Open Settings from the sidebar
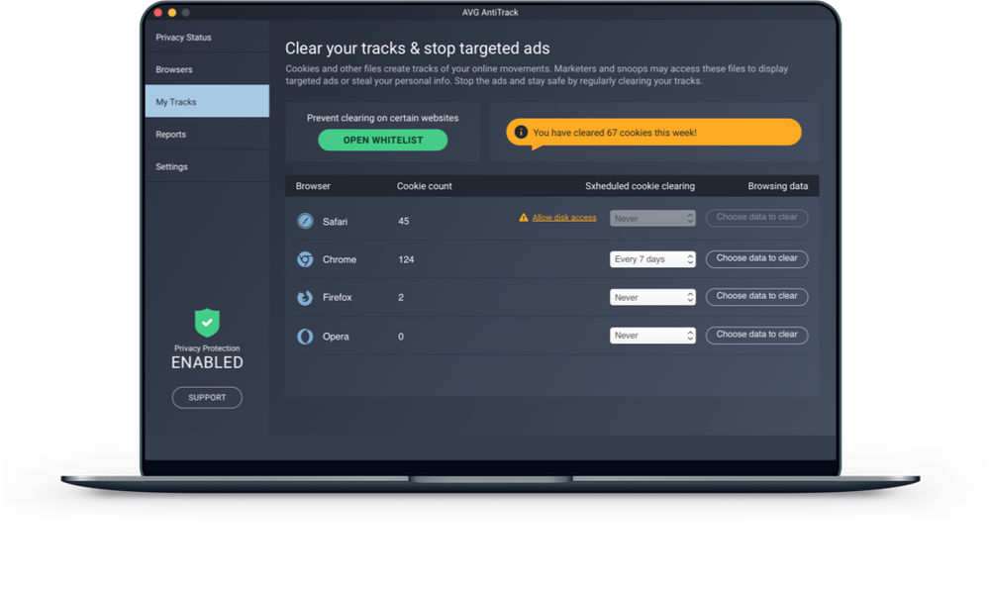Viewport: 990px width, 590px height. (207, 166)
